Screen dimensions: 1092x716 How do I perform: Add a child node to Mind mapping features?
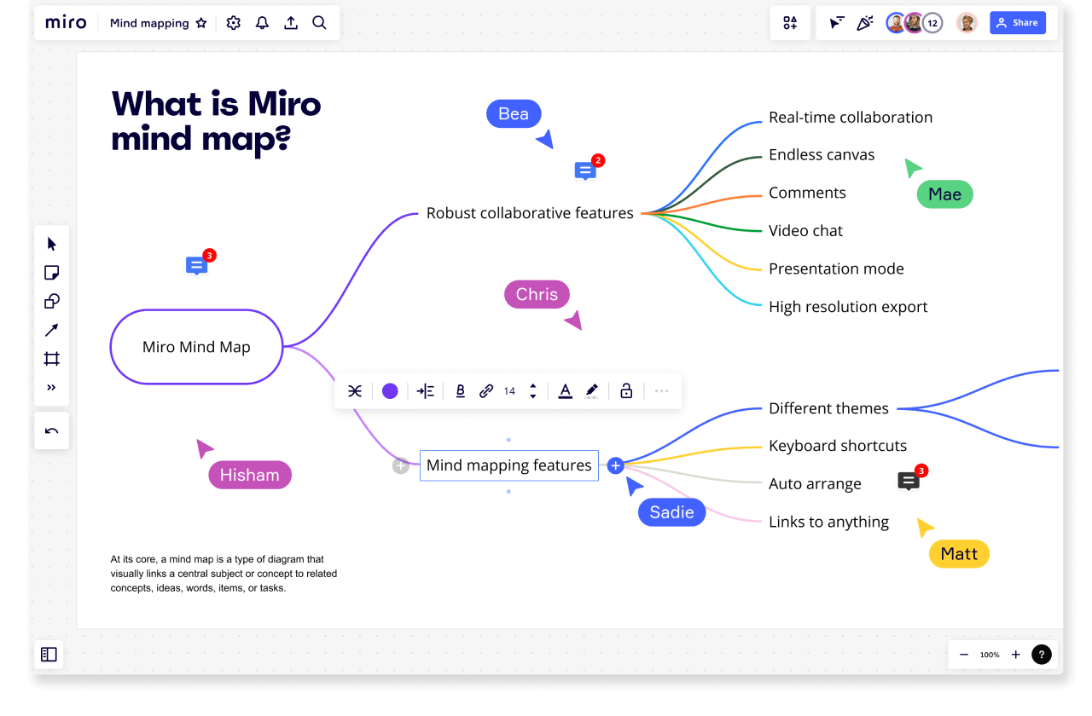[x=615, y=465]
